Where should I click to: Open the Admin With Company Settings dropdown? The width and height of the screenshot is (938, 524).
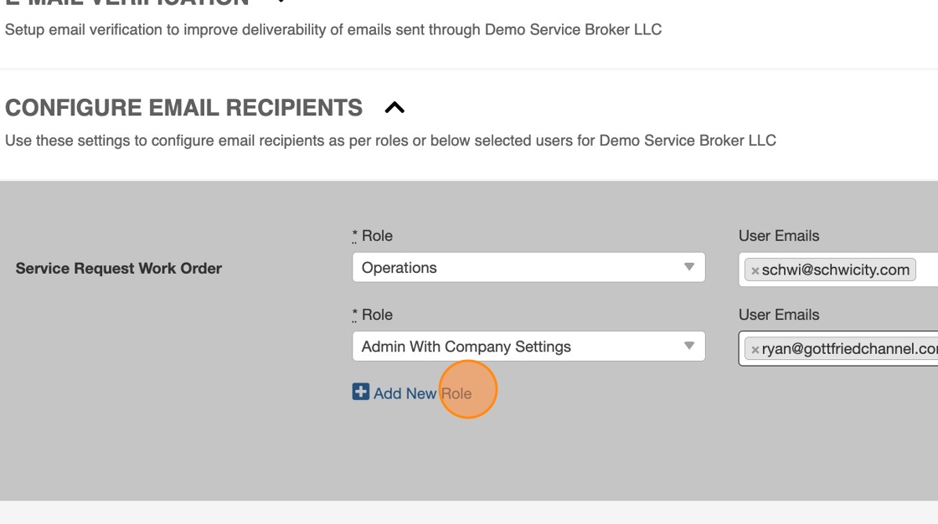click(519, 347)
